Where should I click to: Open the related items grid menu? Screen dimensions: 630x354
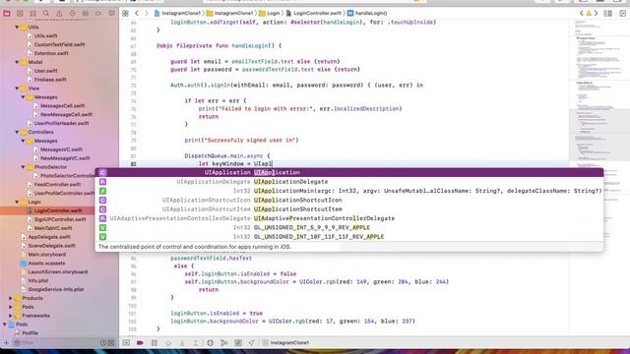coord(125,13)
